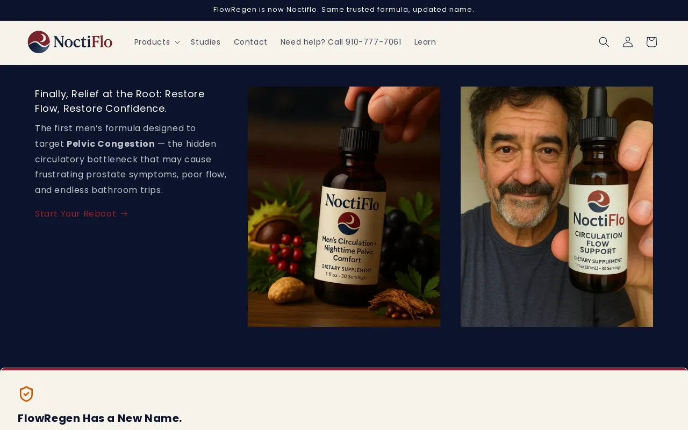Screen dimensions: 688x430
Task: Open the Contact page
Action: point(250,42)
